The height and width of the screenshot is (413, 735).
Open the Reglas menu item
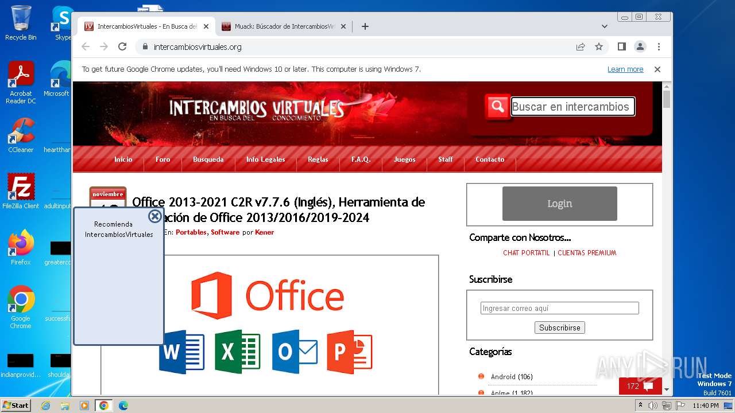tap(318, 159)
